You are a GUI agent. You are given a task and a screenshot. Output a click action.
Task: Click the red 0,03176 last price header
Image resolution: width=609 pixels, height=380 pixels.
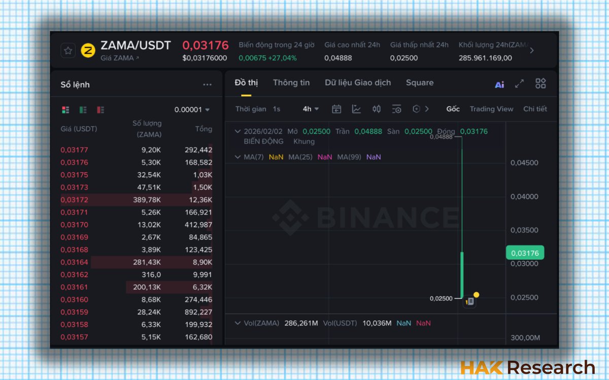click(206, 46)
